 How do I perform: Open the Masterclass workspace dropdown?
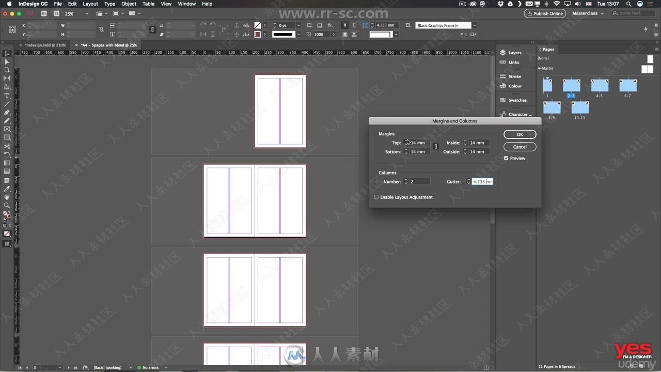(588, 13)
